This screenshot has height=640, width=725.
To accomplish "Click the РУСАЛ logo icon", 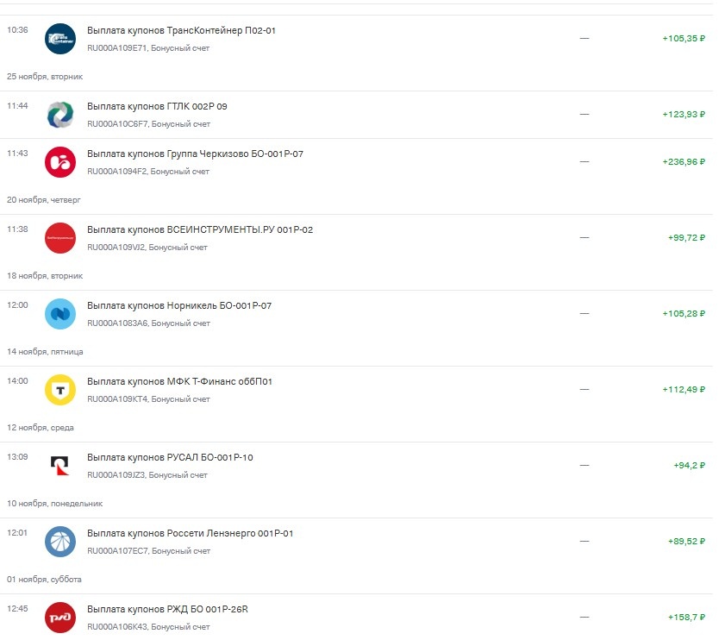I will [x=60, y=466].
